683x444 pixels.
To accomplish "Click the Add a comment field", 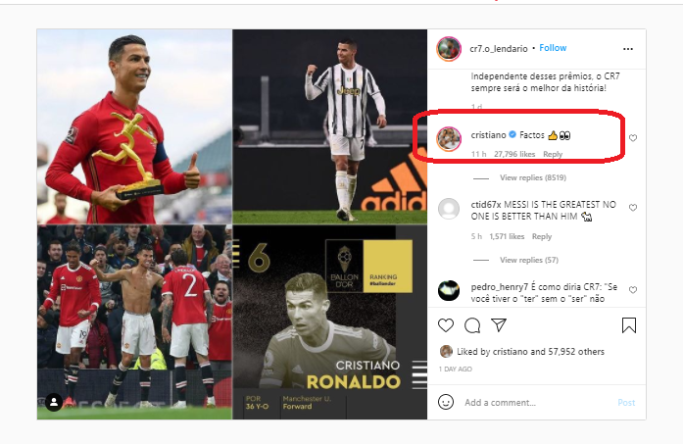I will [538, 402].
